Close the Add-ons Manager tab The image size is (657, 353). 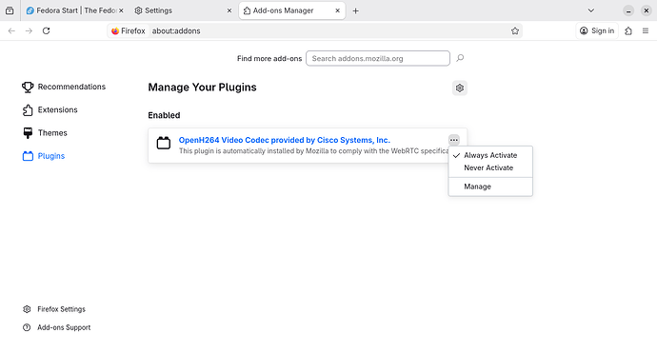337,10
